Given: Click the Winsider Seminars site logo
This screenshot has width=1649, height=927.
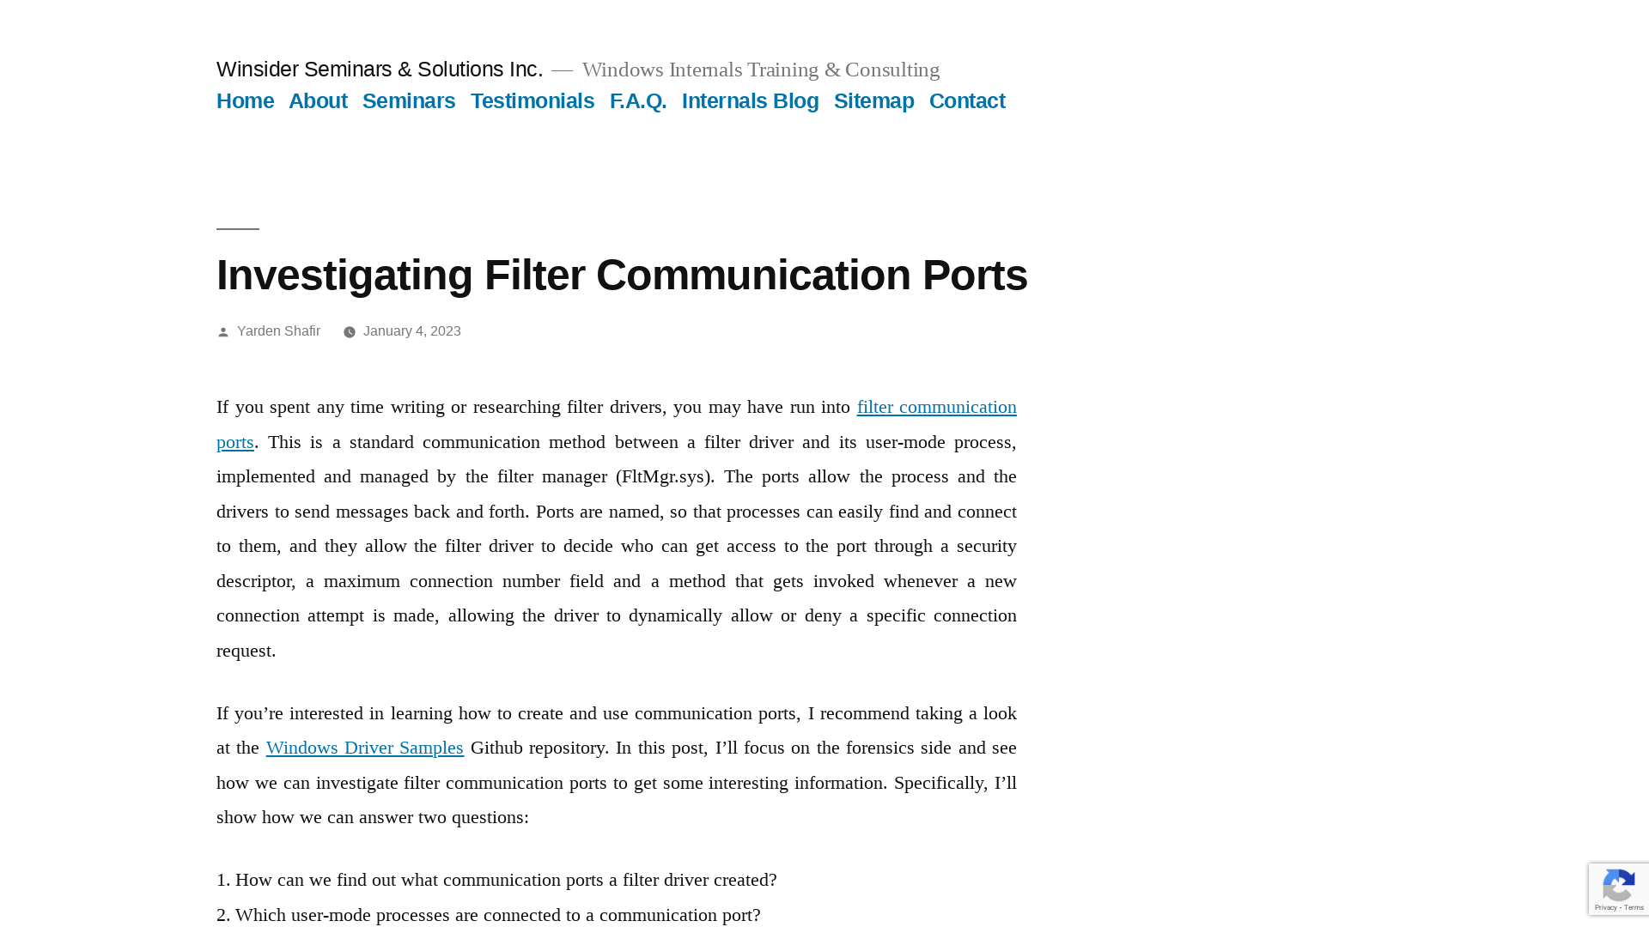Looking at the screenshot, I should tap(380, 69).
